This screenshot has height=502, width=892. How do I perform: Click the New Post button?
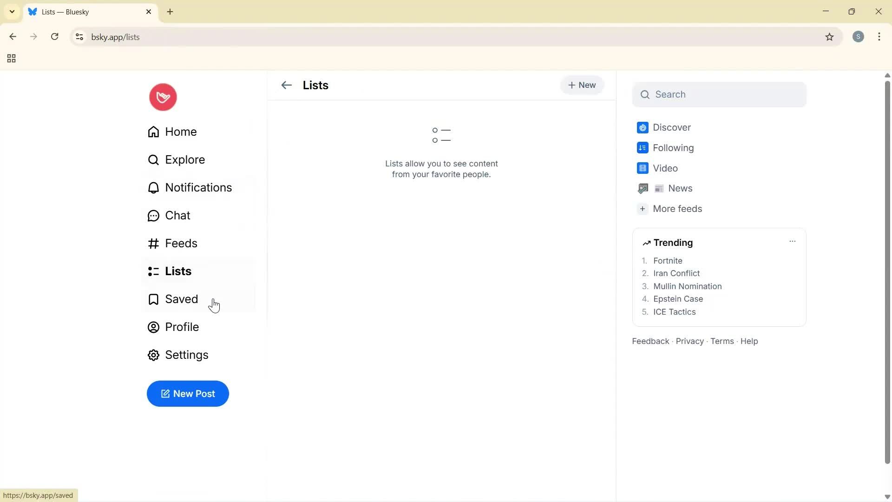[x=188, y=394]
